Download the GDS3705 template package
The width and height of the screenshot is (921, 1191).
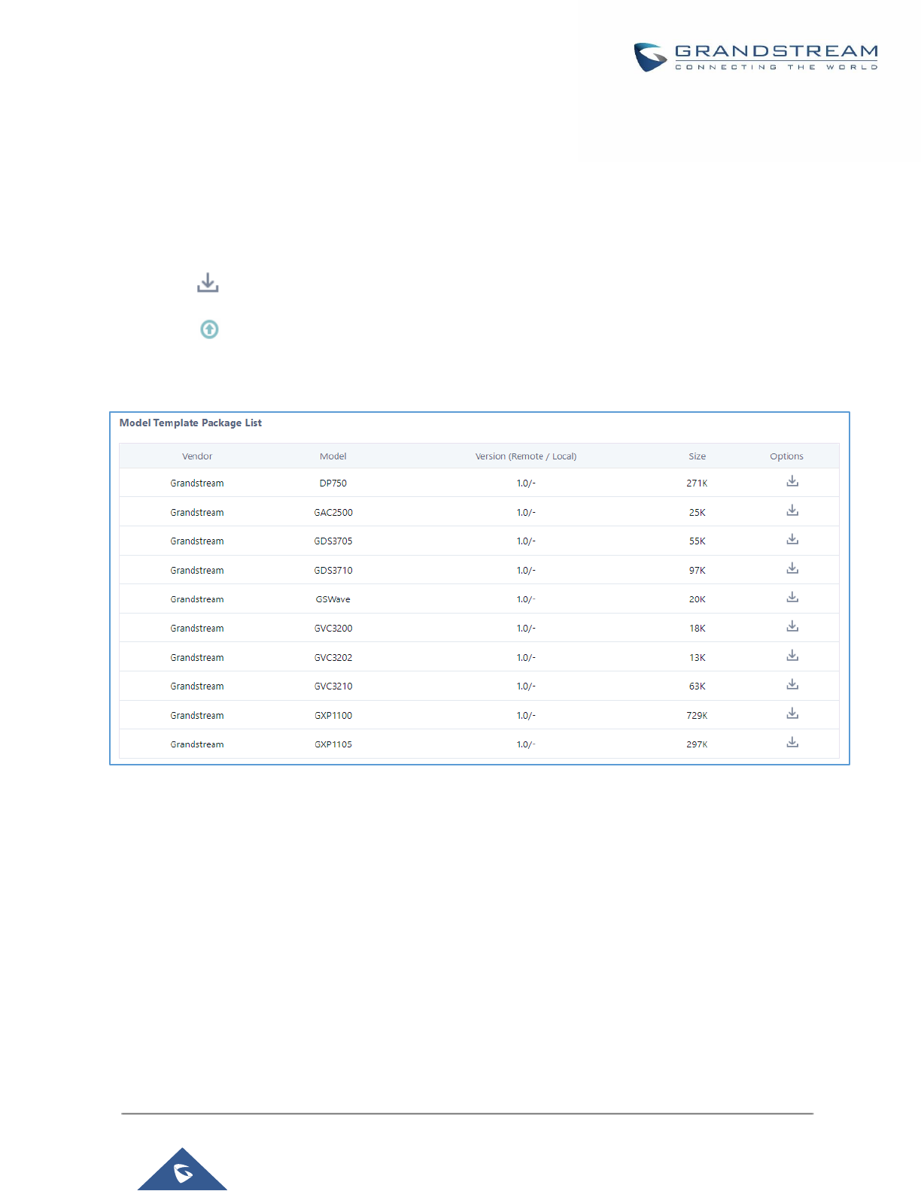[x=792, y=539]
